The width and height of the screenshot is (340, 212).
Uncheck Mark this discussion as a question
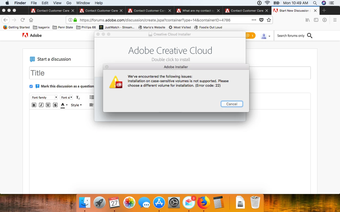[x=31, y=86]
